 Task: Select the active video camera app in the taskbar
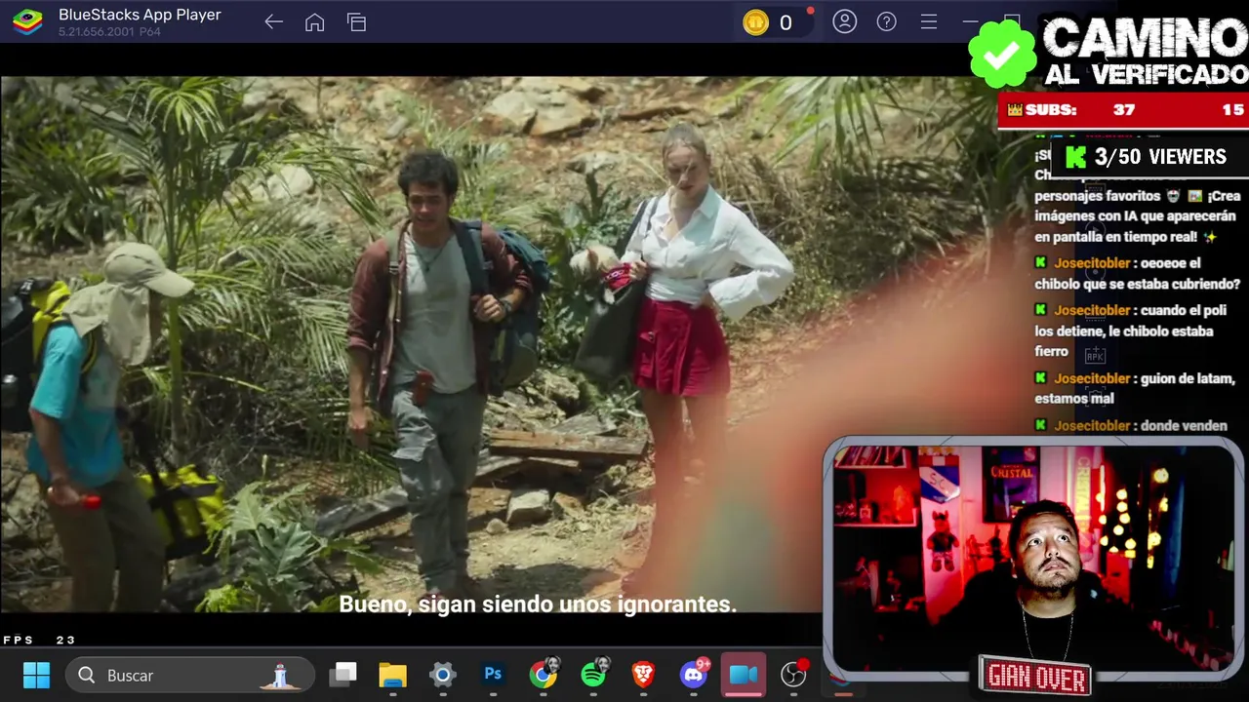click(x=744, y=675)
